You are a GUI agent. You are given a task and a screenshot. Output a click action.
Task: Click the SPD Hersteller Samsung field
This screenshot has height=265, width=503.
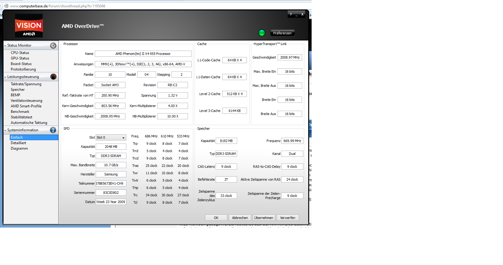click(x=111, y=174)
